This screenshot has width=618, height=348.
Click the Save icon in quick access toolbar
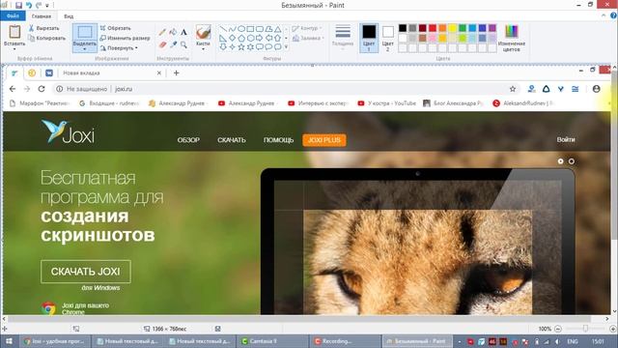point(18,5)
